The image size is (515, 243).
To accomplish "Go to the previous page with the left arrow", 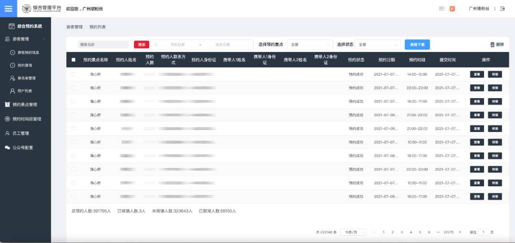I will click(x=374, y=232).
